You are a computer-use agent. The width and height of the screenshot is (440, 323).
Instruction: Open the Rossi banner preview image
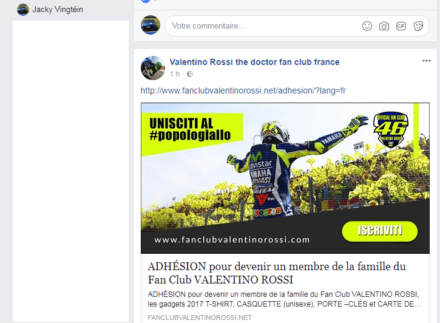point(285,178)
